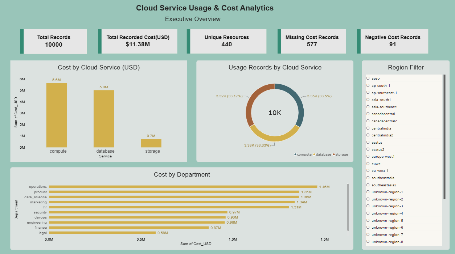Viewport: 455px width, 254px height.
Task: Click the 3.33K (33.33%) data label
Action: coord(257,145)
